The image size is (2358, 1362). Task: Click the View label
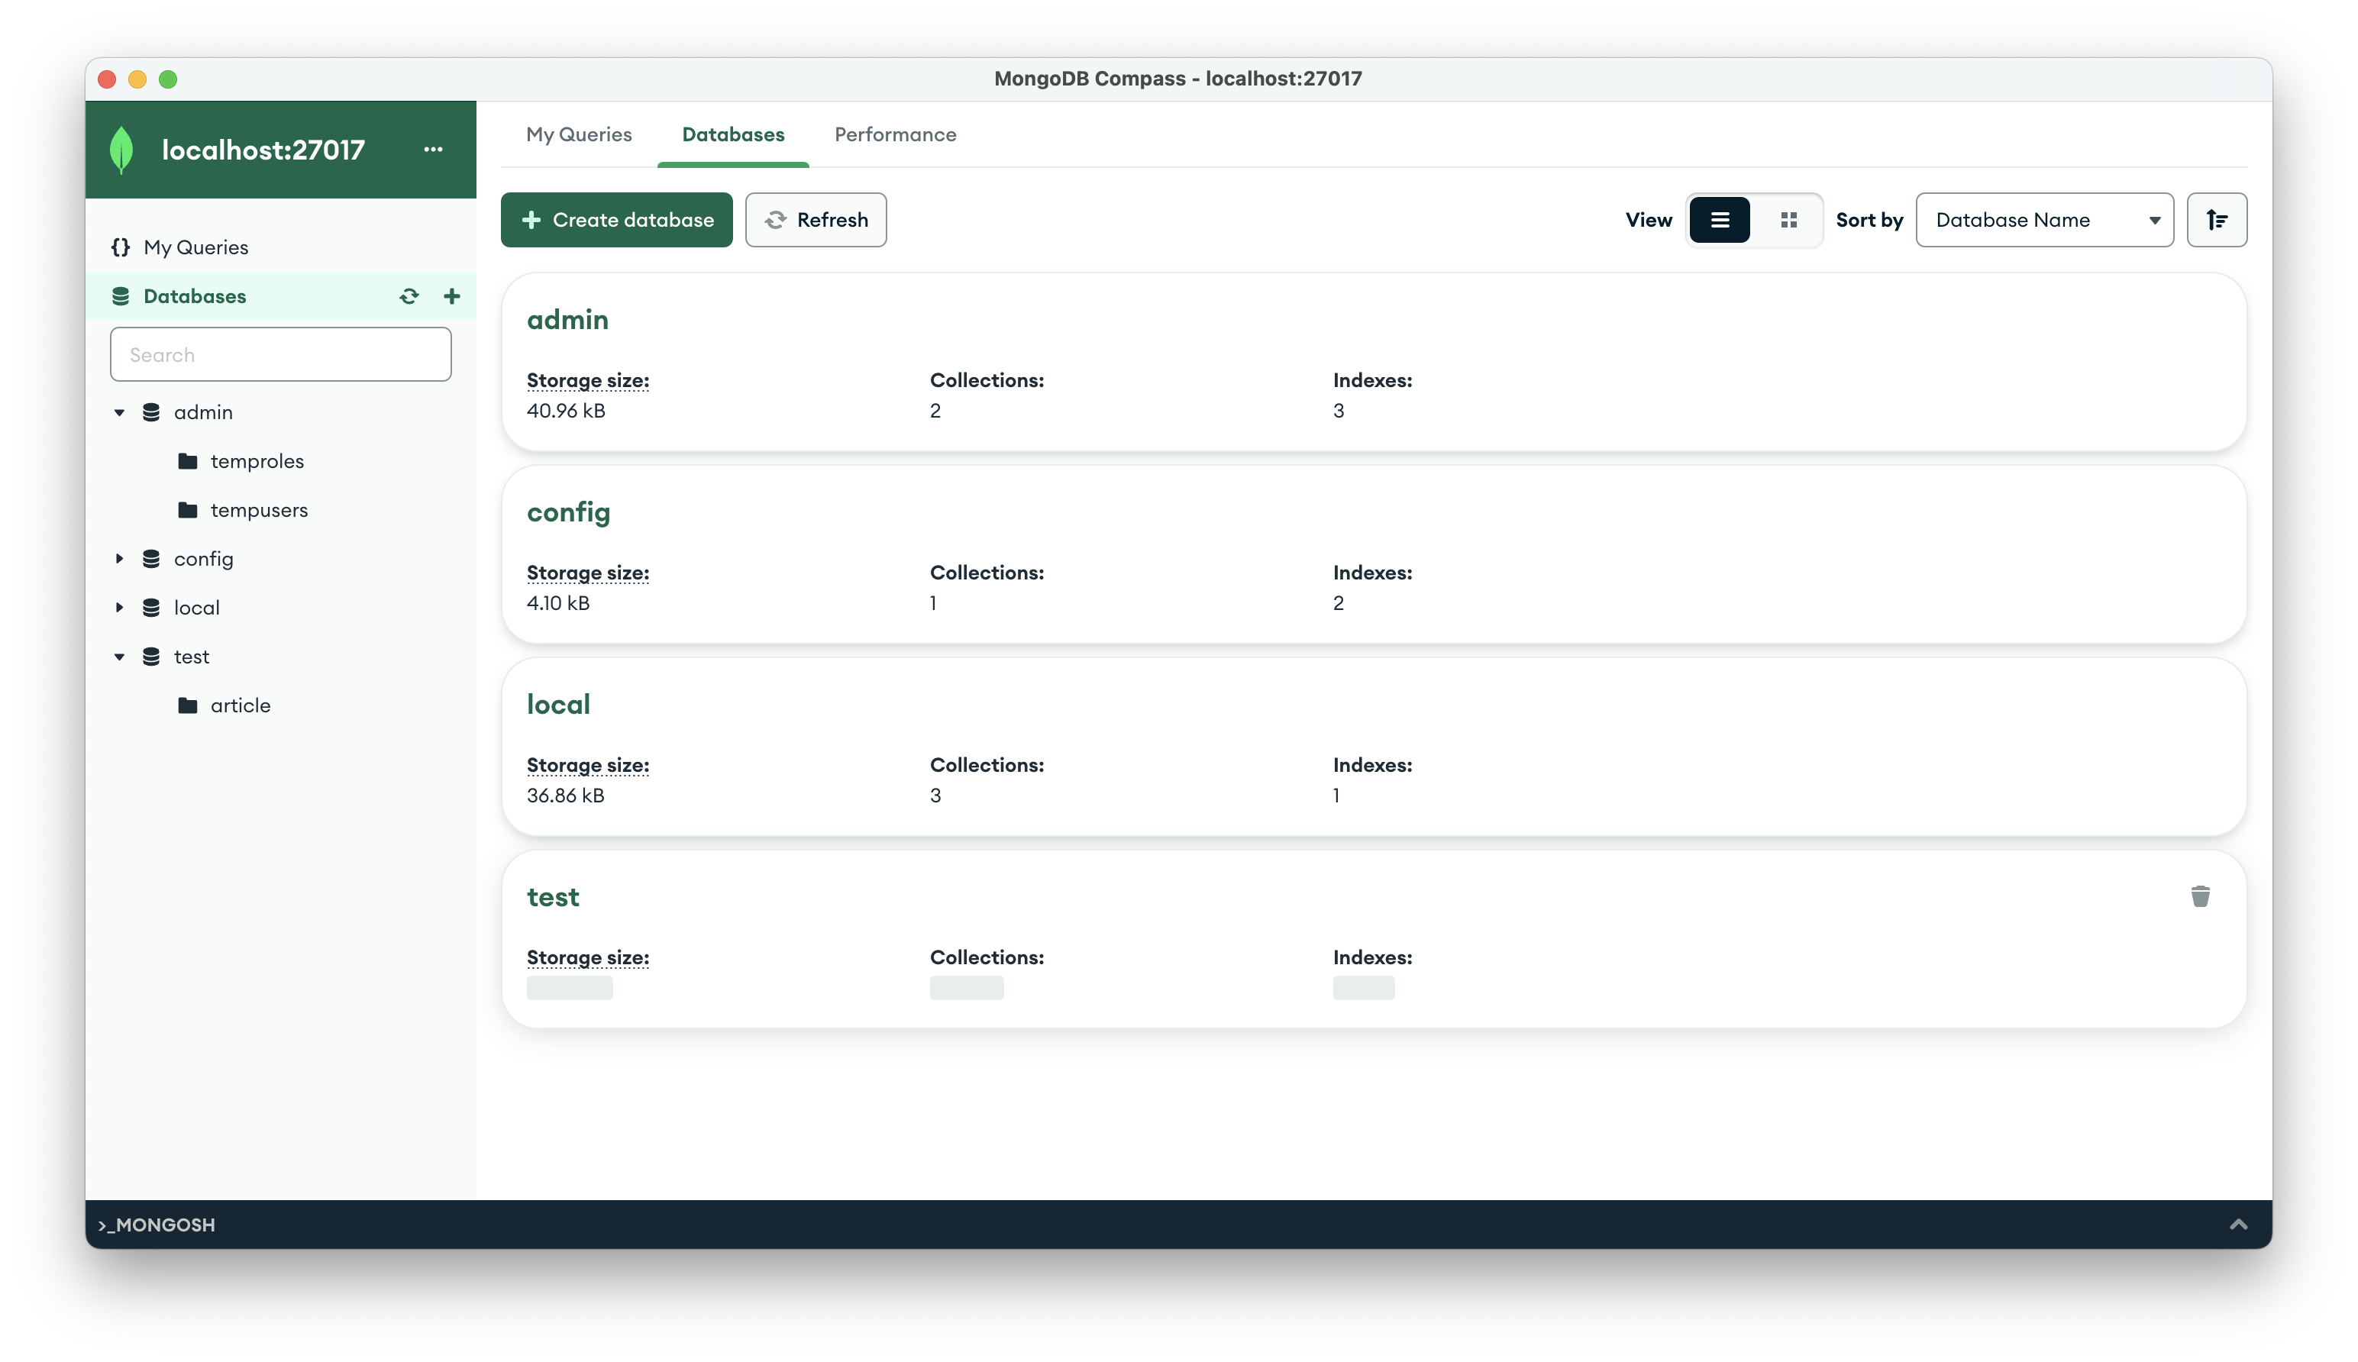[1648, 220]
